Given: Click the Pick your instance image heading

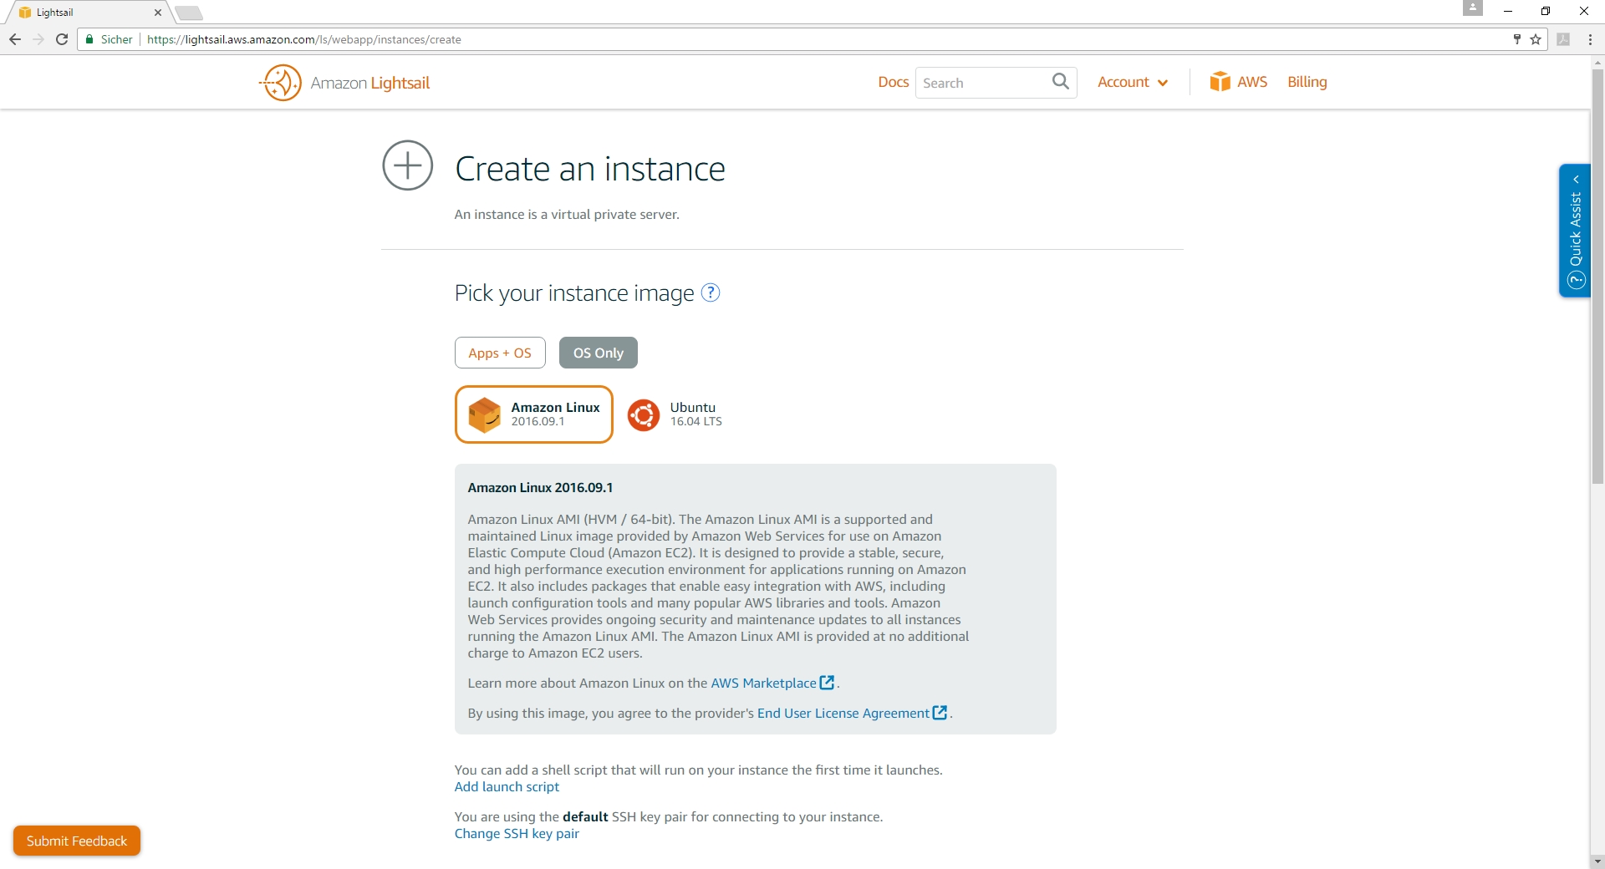Looking at the screenshot, I should (x=574, y=293).
